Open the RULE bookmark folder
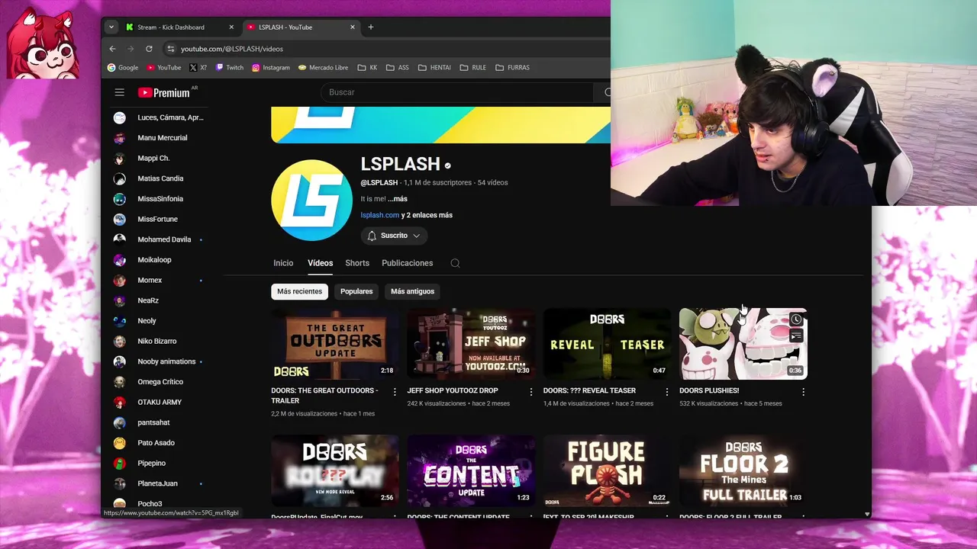Viewport: 977px width, 549px height. 472,67
